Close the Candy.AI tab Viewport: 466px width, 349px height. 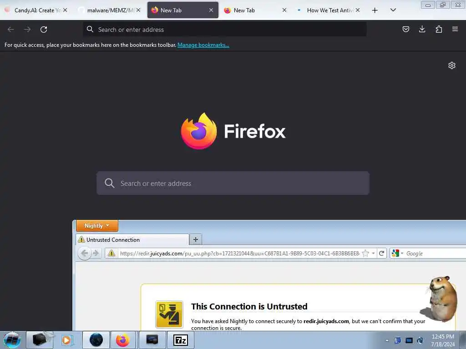click(65, 10)
